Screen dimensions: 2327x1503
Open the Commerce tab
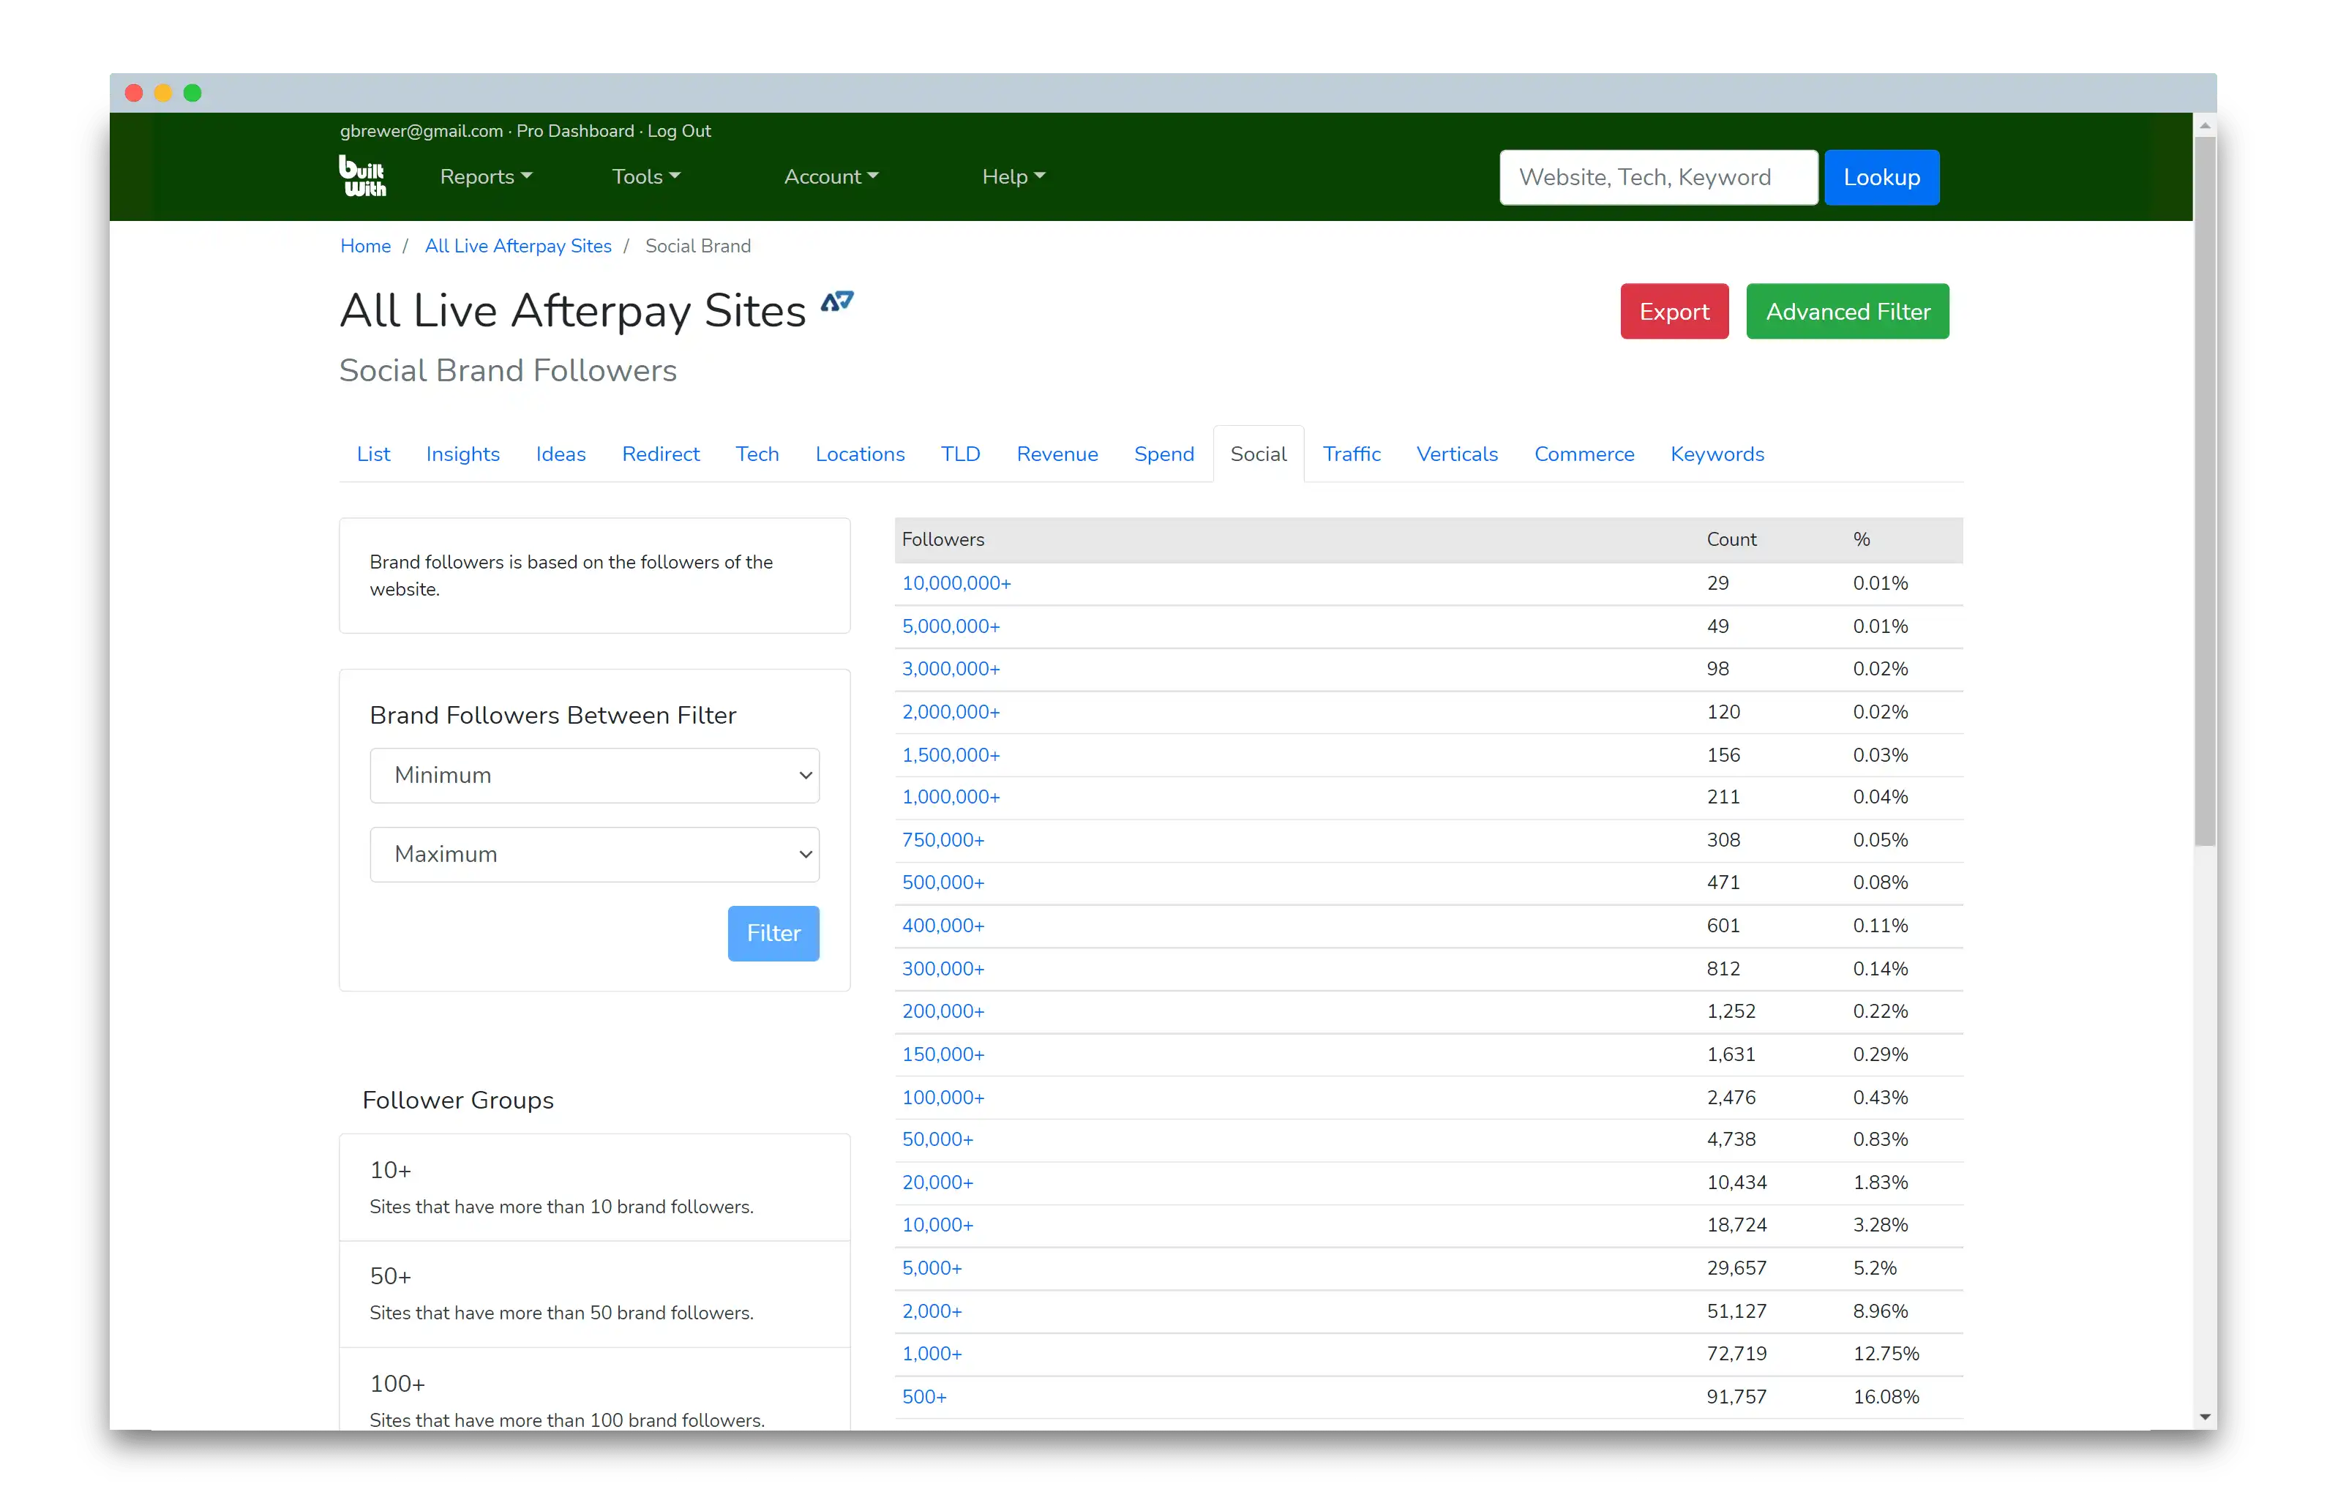(x=1583, y=454)
